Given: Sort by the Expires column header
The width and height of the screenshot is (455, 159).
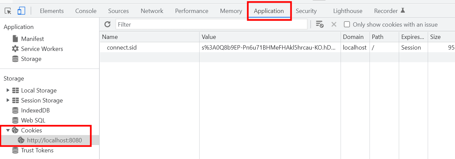Looking at the screenshot, I should coord(413,37).
